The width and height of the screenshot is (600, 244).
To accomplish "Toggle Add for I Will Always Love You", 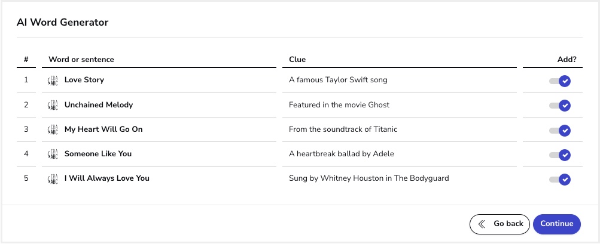I will pos(560,180).
